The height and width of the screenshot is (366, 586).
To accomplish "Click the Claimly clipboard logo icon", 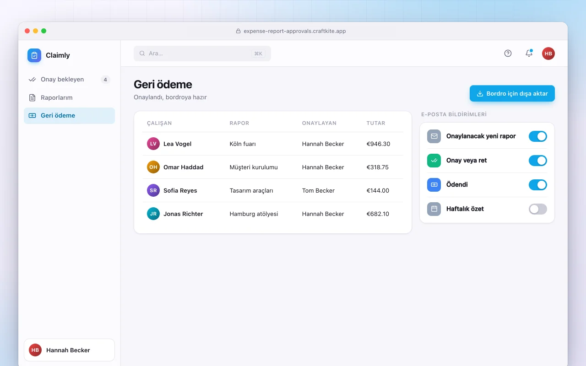I will (x=34, y=55).
